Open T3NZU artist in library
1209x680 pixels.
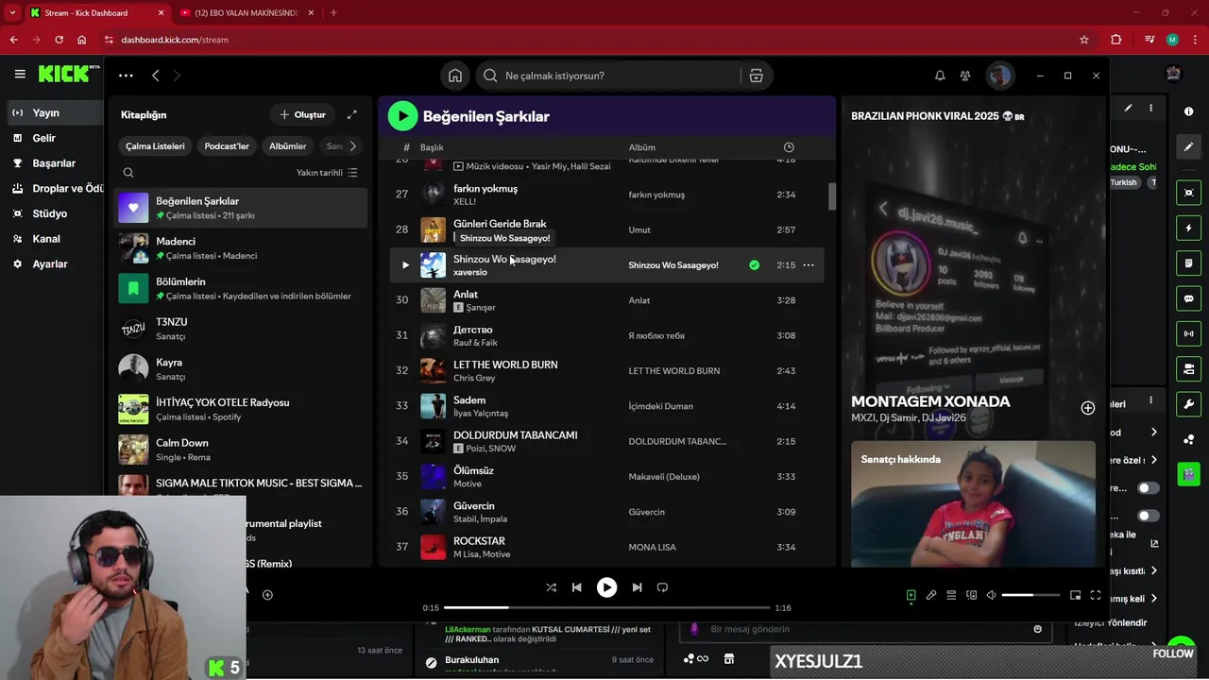point(241,329)
